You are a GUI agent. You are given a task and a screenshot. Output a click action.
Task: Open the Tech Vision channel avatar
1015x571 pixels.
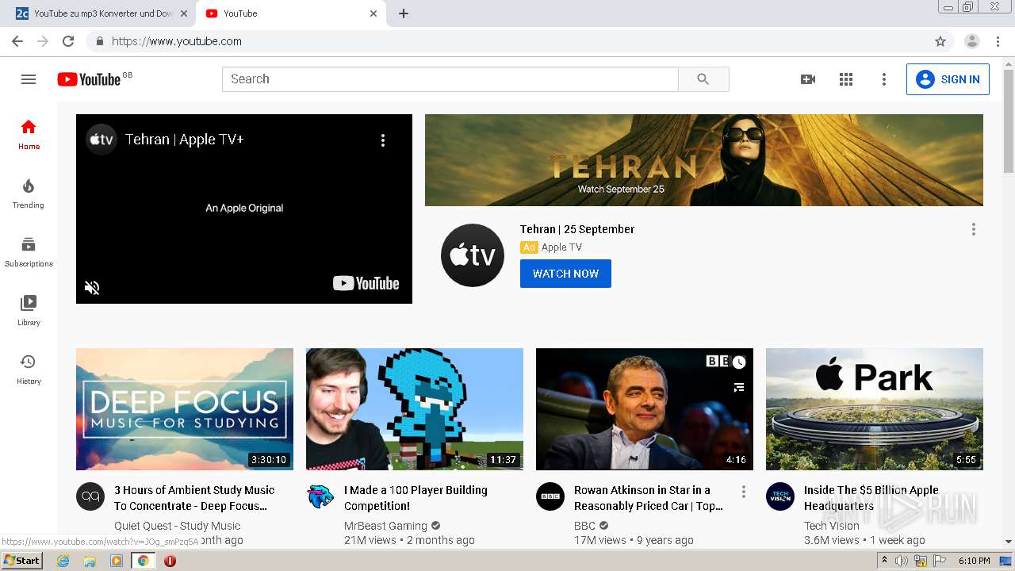point(780,496)
